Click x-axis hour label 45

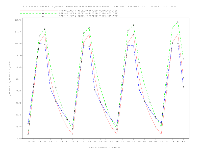tap(111, 141)
